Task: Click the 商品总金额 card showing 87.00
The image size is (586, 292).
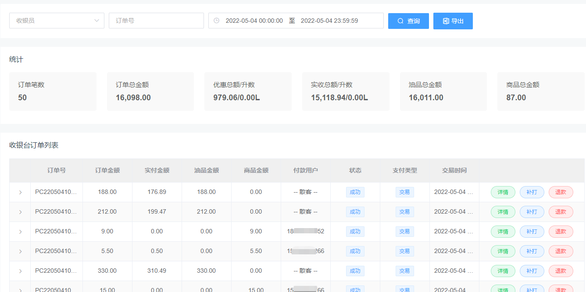Action: [541, 91]
